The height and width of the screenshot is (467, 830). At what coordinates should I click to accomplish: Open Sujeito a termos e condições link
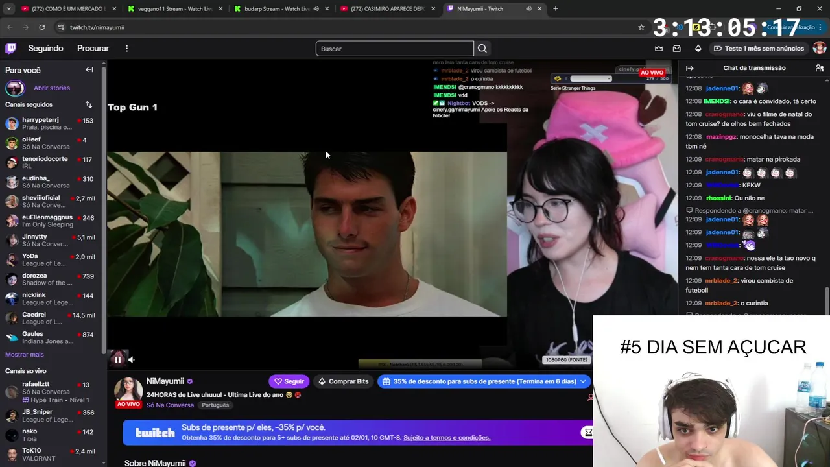[x=447, y=438]
